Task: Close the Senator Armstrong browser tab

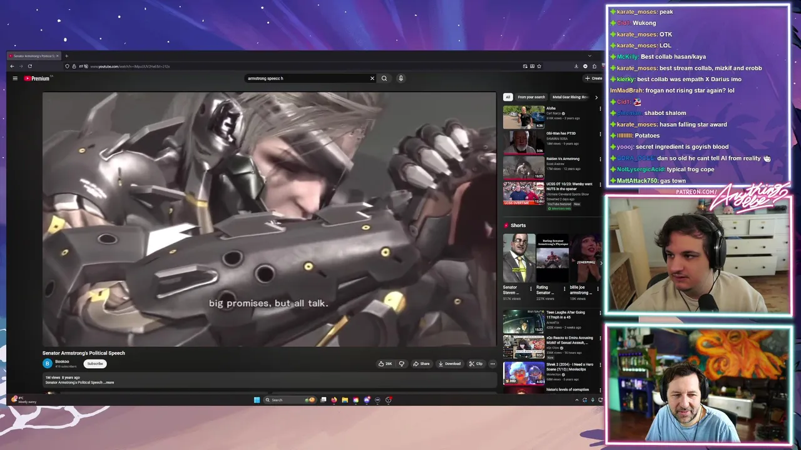Action: pyautogui.click(x=57, y=56)
